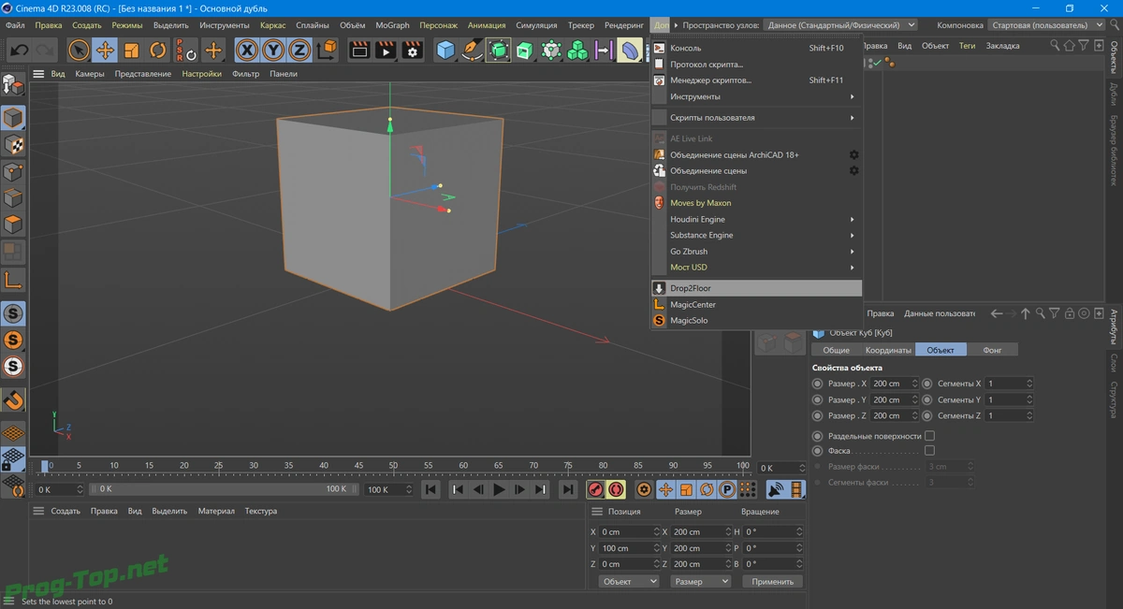
Task: Click the Размер . Y field 200 cm
Action: (893, 399)
